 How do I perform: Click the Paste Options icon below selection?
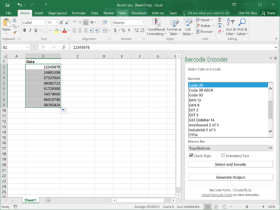[x=64, y=111]
